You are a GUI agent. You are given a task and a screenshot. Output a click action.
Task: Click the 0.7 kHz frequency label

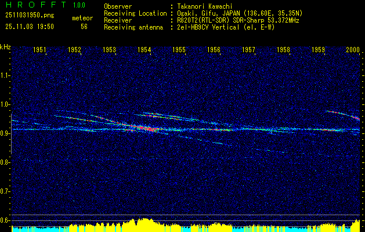tap(5, 191)
